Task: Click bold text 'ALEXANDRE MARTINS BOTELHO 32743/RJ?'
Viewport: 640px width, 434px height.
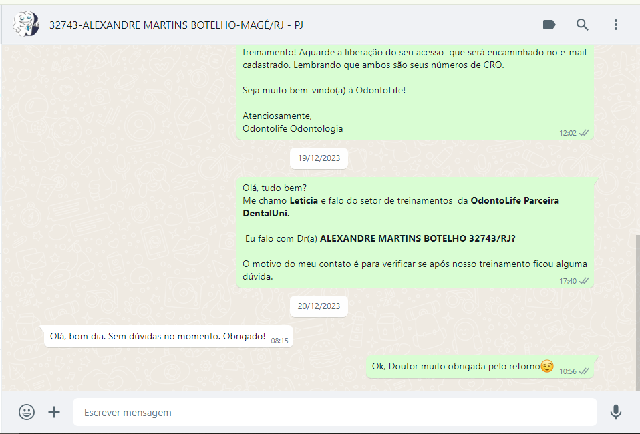Action: point(418,238)
